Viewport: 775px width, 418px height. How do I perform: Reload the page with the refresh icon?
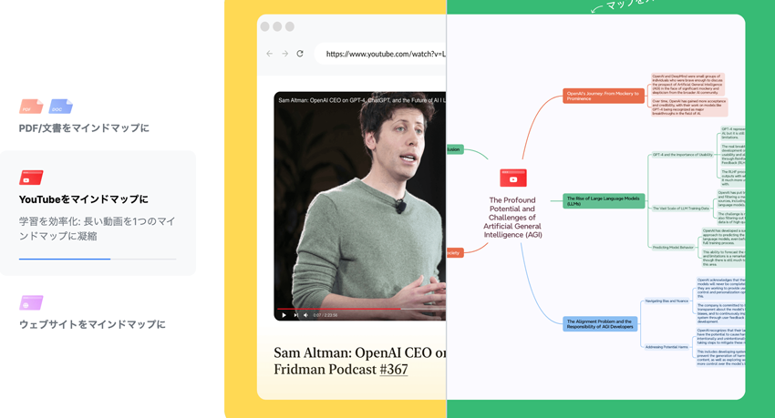click(x=300, y=54)
